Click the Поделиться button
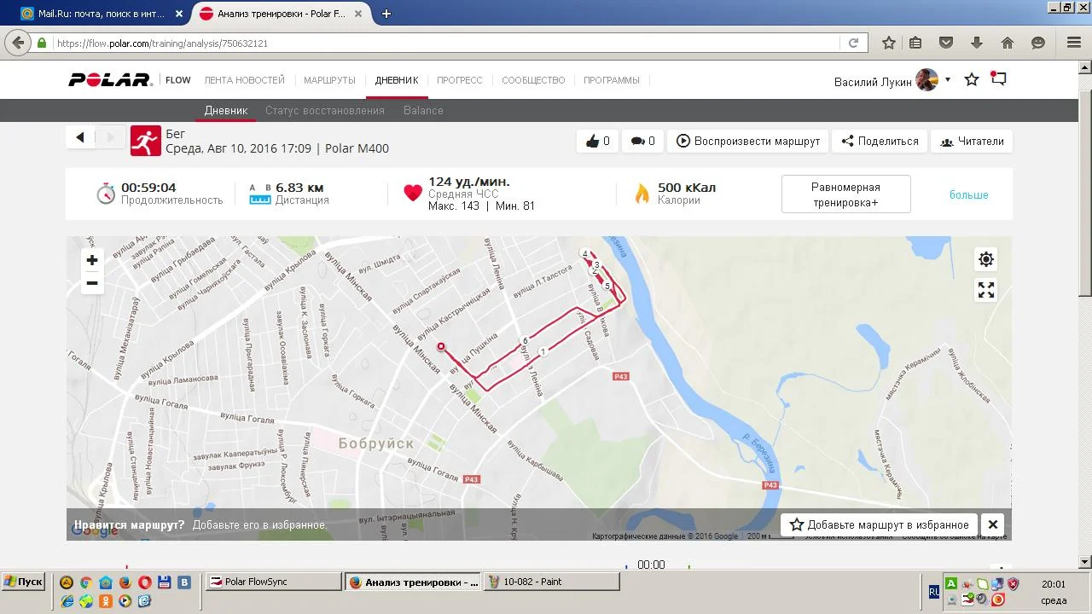 point(880,142)
